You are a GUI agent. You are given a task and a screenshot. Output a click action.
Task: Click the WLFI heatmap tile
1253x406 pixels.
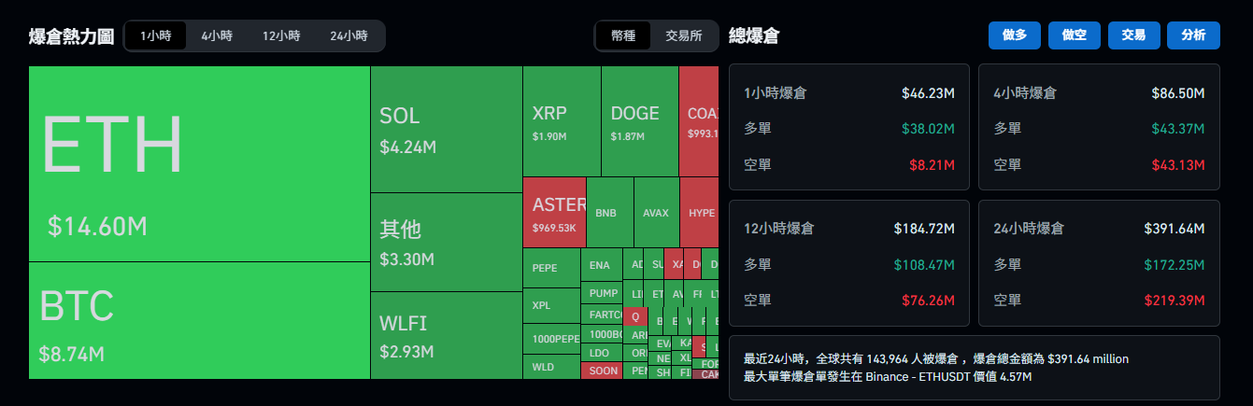coord(446,335)
